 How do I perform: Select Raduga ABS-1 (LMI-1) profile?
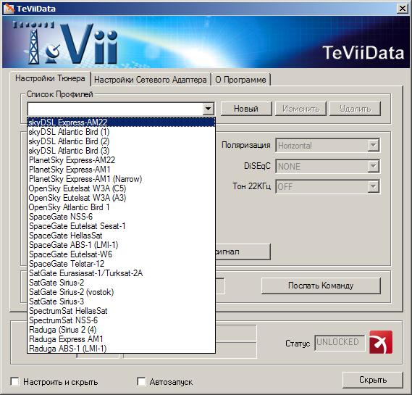(121, 349)
